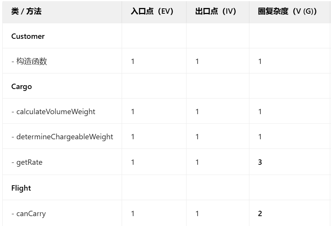The width and height of the screenshot is (331, 226).
Task: Click determineChargeableWeight's complexity value
Action: [x=260, y=137]
